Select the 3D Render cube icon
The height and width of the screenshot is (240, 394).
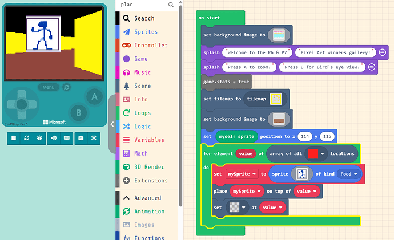pos(126,167)
